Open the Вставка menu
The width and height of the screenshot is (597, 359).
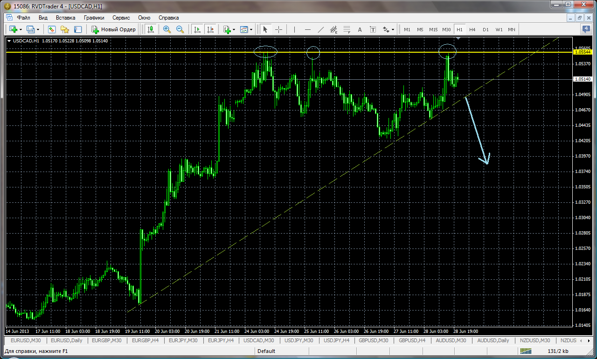coord(65,17)
